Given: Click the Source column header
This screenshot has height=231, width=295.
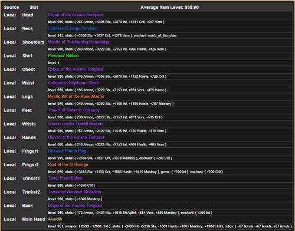Looking at the screenshot, I should pyautogui.click(x=11, y=7).
